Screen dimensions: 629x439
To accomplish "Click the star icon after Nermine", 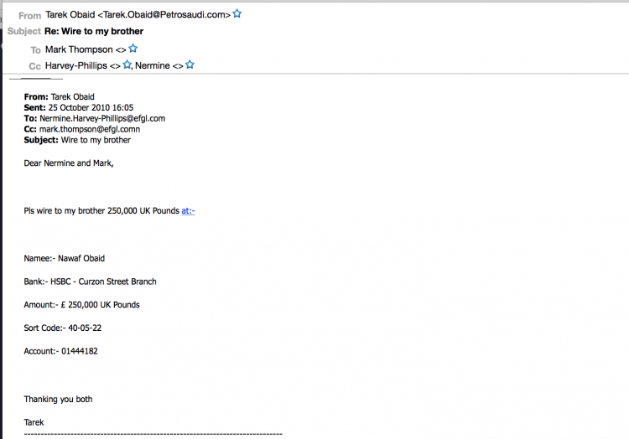I will tap(190, 64).
